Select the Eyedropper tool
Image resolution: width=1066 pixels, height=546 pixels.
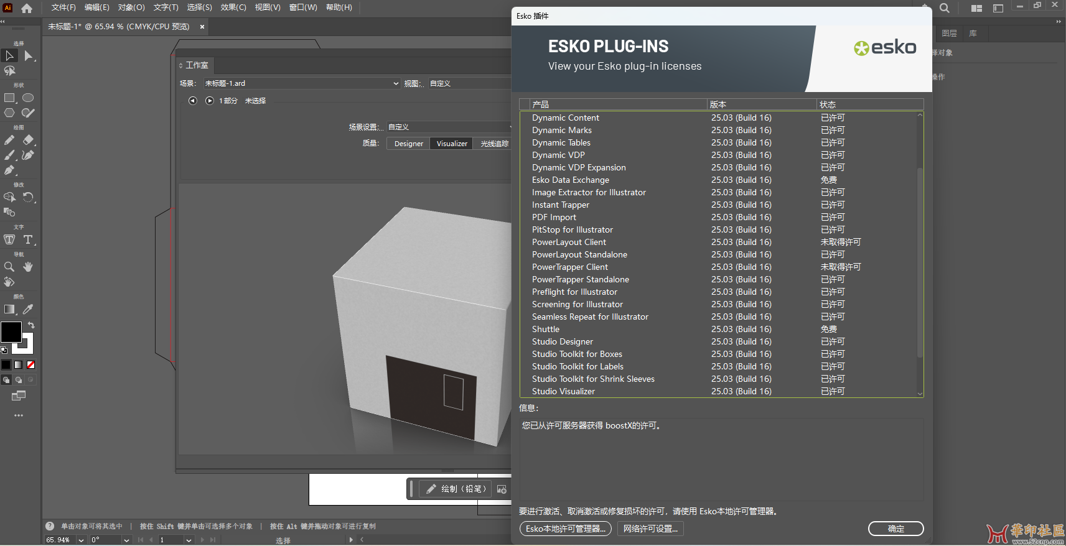[28, 309]
